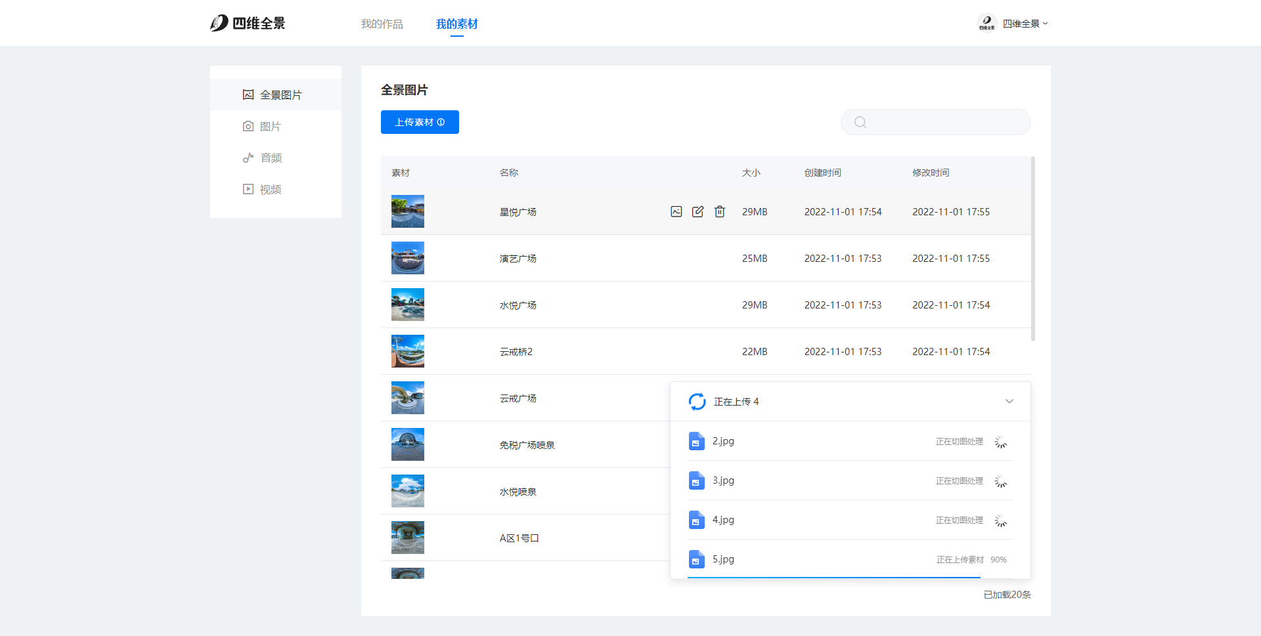The width and height of the screenshot is (1261, 636).
Task: Click the preview image icon for 星悦广场
Action: point(676,211)
